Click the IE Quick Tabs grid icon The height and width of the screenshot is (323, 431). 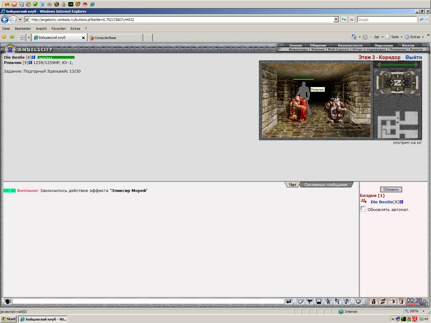coord(22,38)
